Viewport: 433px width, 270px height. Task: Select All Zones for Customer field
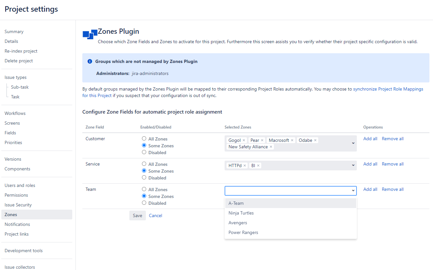(x=144, y=139)
